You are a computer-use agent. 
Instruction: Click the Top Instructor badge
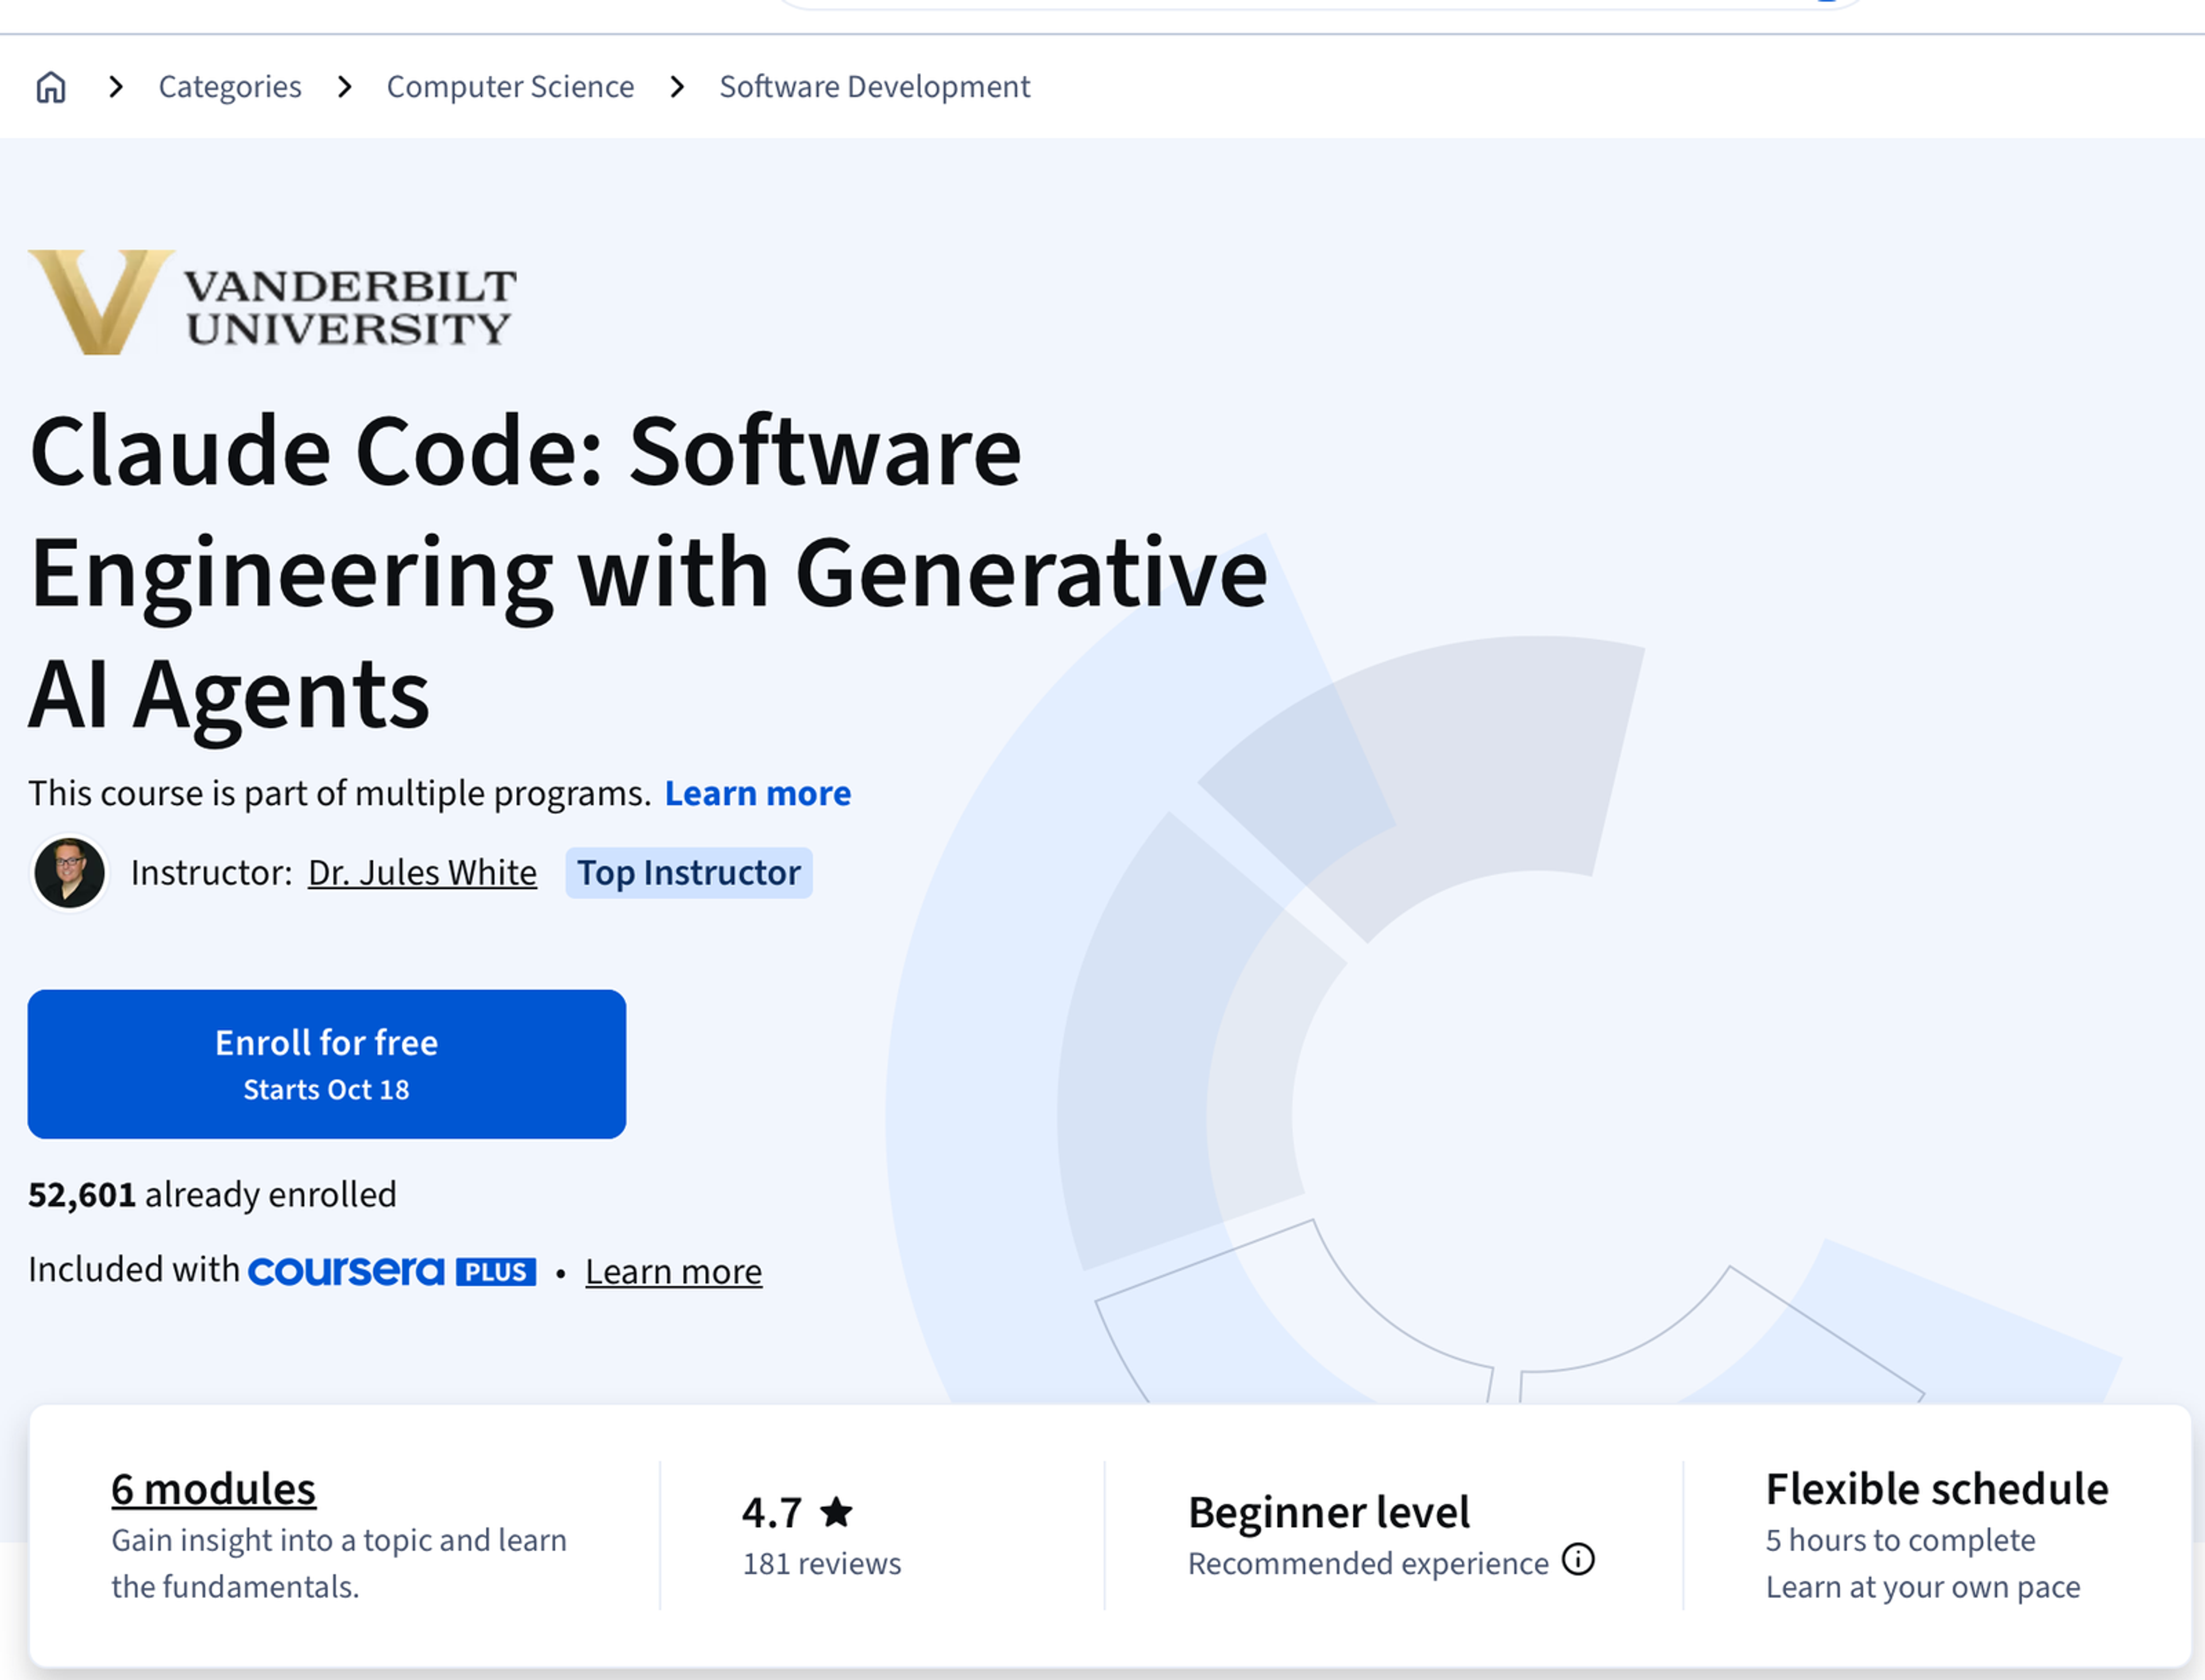[x=689, y=873]
